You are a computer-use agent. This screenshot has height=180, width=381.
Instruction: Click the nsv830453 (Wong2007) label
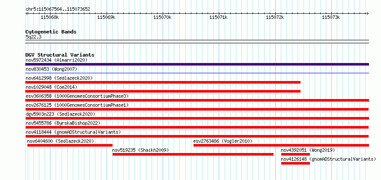51,69
